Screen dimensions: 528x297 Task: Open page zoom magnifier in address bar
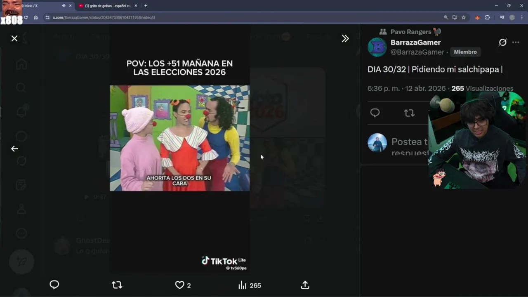[445, 17]
